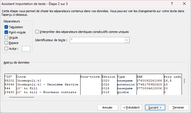Close the text import wizard dialog
Image resolution: width=191 pixels, height=113 pixels.
click(x=184, y=4)
